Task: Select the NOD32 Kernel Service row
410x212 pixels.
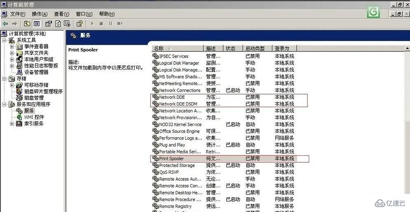Action: (224, 124)
